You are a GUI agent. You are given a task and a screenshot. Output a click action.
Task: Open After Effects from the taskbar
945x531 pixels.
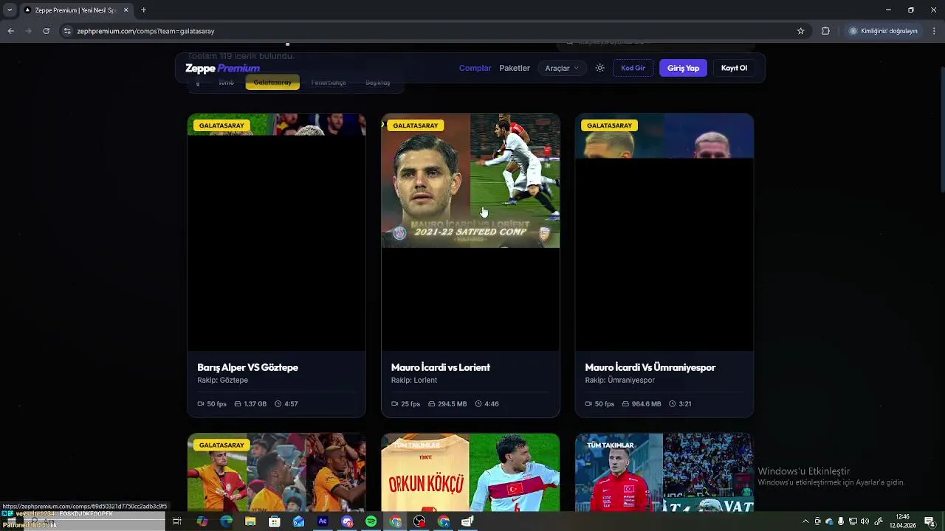click(323, 521)
